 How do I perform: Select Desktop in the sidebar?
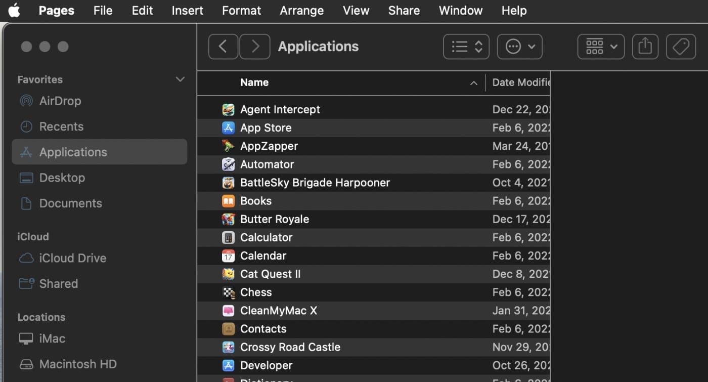point(100,178)
